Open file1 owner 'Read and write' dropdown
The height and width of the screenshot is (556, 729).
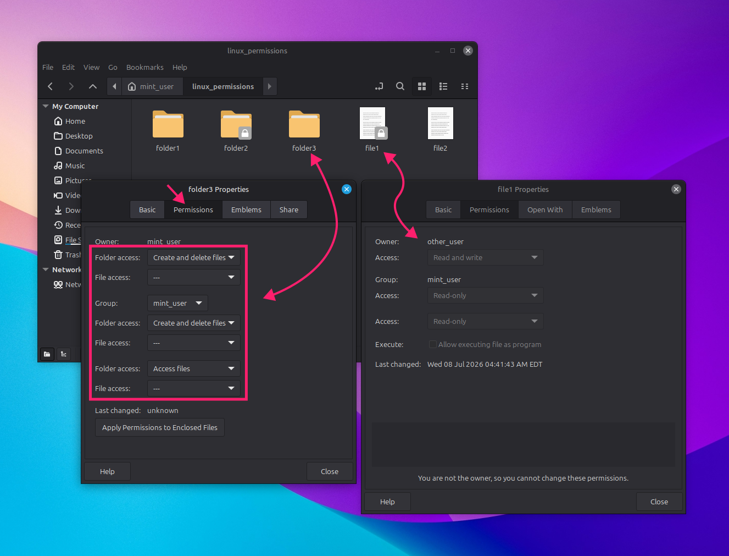point(486,257)
